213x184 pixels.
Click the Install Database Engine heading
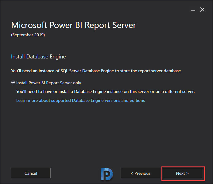pyautogui.click(x=38, y=57)
